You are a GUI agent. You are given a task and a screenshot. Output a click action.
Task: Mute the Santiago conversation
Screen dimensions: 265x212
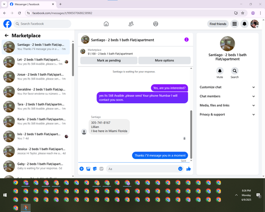coord(219,71)
